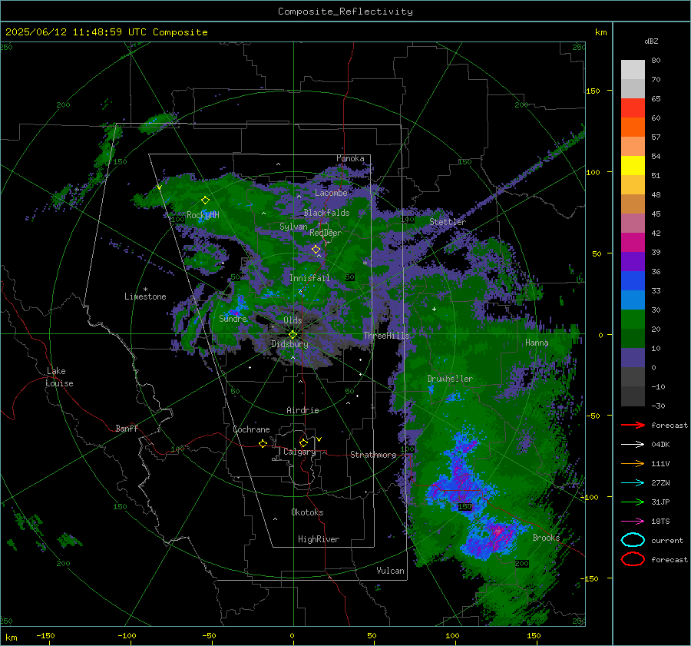Click the green 31JP arrow symbol
Image resolution: width=691 pixels, height=646 pixels.
point(633,502)
